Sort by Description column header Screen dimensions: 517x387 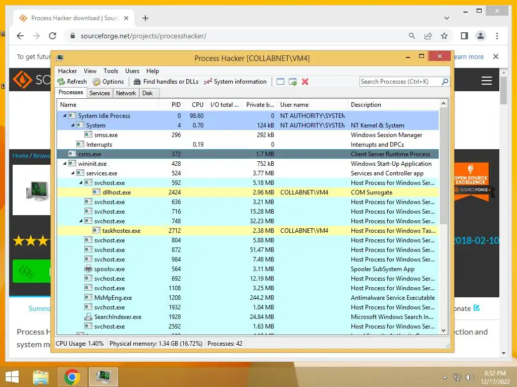click(393, 105)
